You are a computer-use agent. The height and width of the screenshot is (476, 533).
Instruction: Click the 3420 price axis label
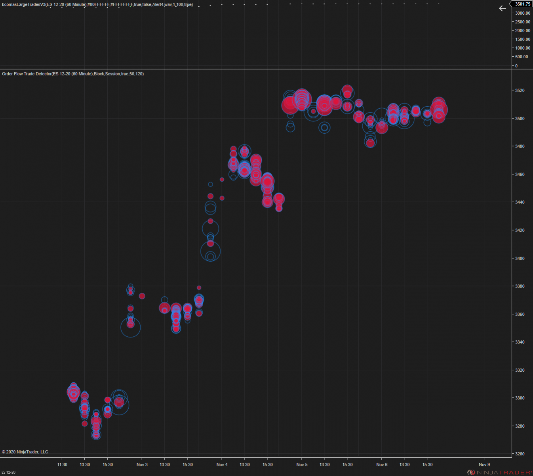tap(520, 230)
